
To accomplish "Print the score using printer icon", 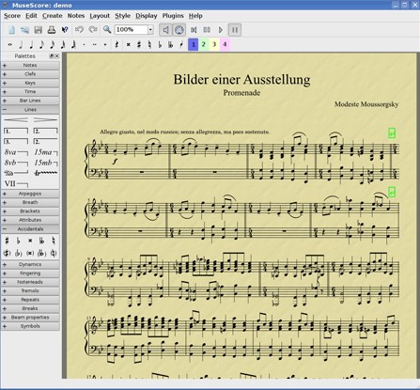I will [x=52, y=30].
